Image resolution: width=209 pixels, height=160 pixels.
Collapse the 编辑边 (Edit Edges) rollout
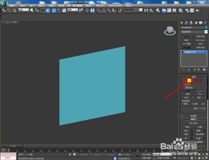click(x=194, y=119)
